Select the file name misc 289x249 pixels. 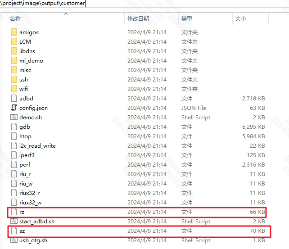pyautogui.click(x=25, y=70)
